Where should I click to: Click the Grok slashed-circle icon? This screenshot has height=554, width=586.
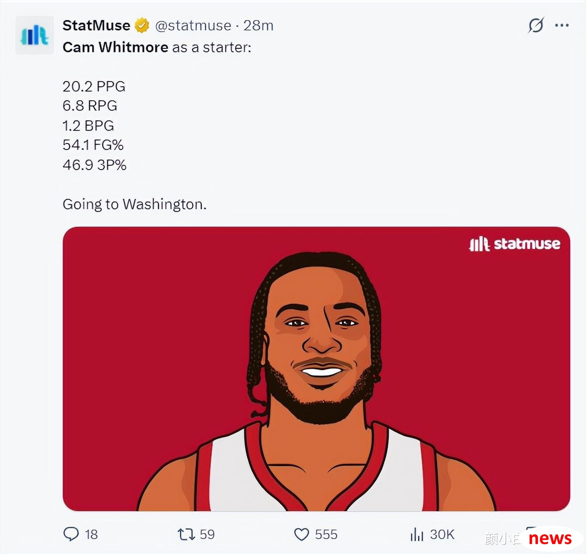tap(536, 25)
